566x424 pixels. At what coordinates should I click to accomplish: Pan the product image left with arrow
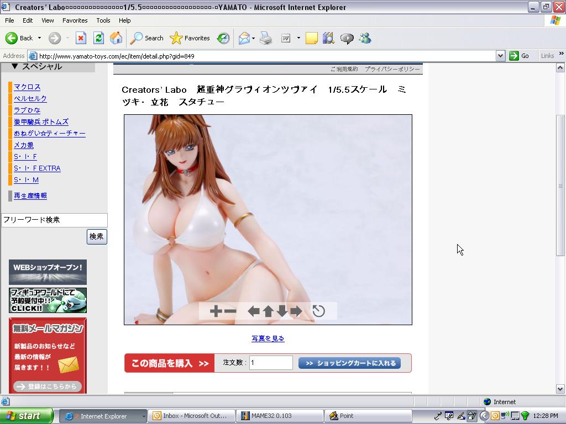[254, 311]
